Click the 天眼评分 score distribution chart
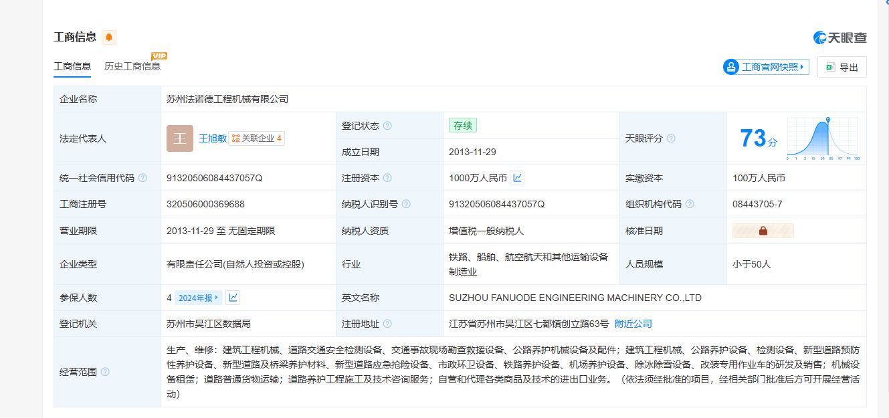Screen dimensions: 889x418 pos(822,138)
